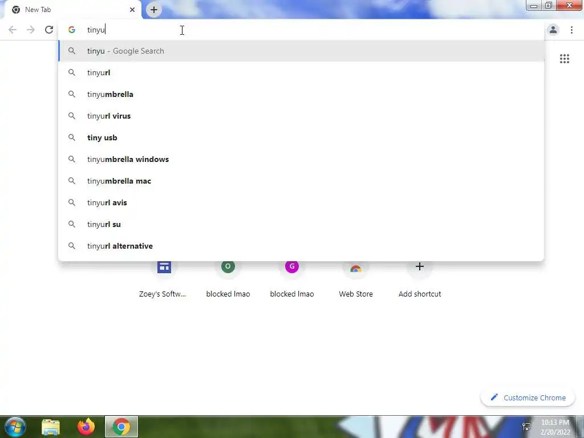This screenshot has height=438, width=584.
Task: Reload the page with refresh icon
Action: point(49,30)
